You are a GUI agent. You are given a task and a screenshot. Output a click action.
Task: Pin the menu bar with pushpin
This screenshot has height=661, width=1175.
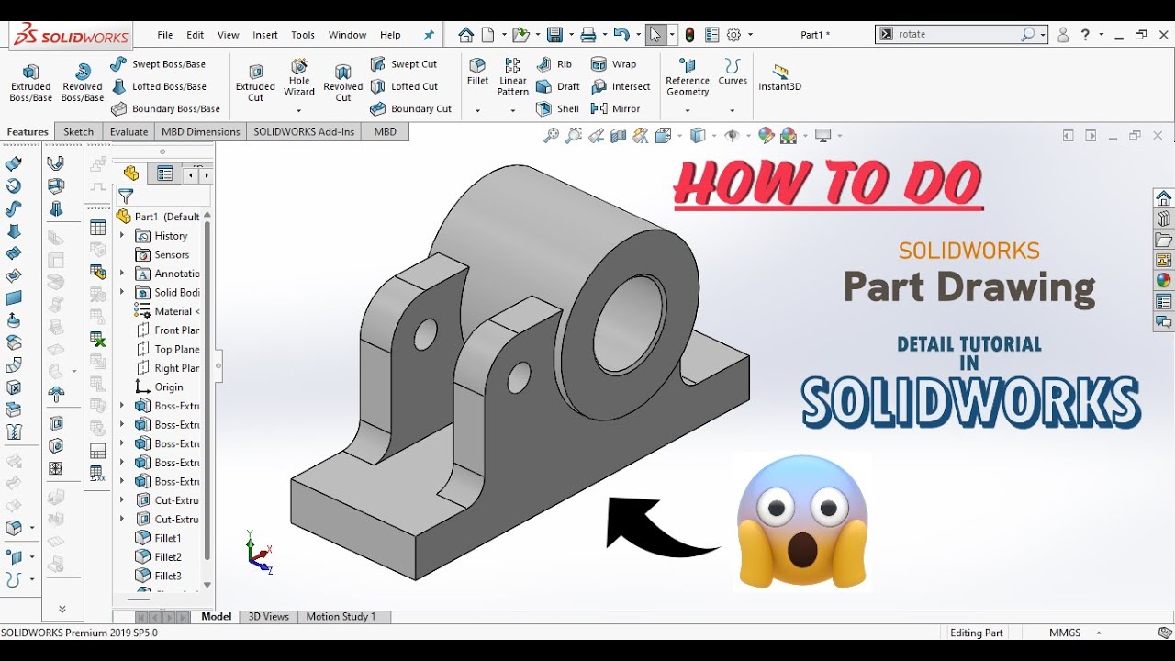[429, 35]
